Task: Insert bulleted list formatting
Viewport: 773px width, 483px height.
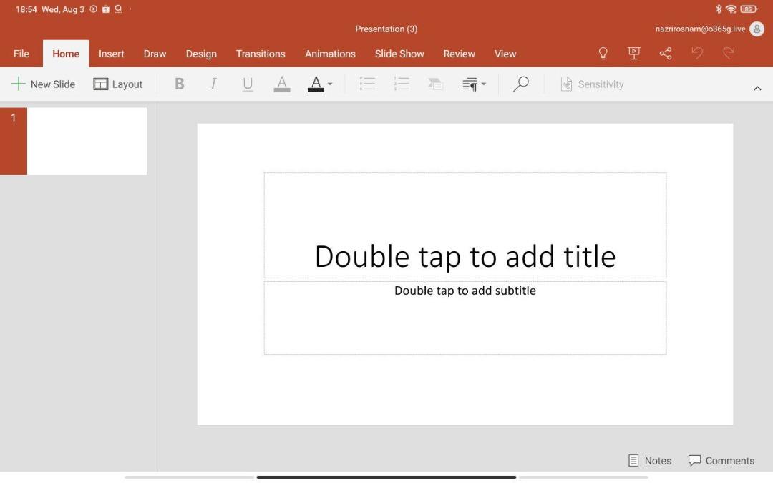Action: pyautogui.click(x=367, y=84)
